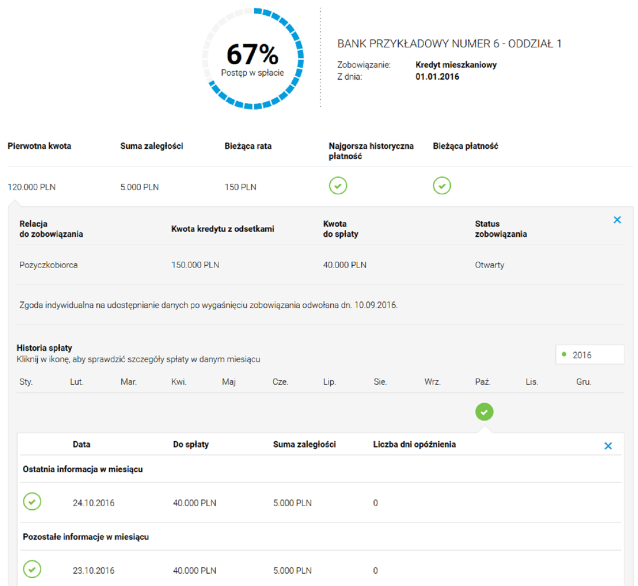Click the Kredyt mieszkaniowy obligation type
Viewport: 638px width, 586px height.
456,65
